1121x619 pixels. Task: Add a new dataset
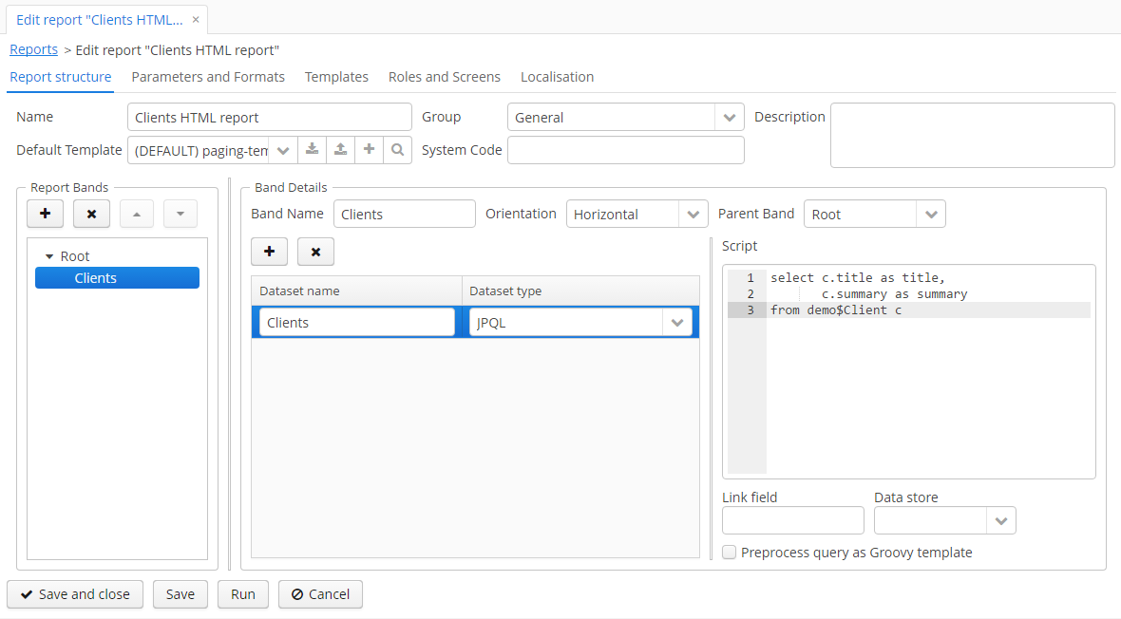tap(269, 252)
